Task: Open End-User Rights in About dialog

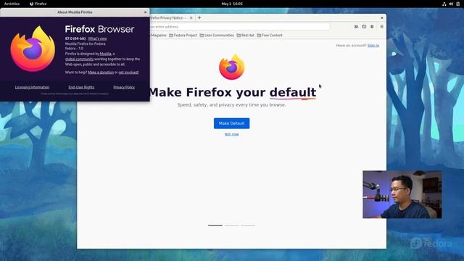Action: [81, 87]
